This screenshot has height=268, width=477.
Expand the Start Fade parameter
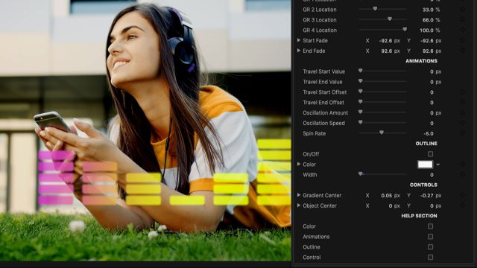point(299,40)
